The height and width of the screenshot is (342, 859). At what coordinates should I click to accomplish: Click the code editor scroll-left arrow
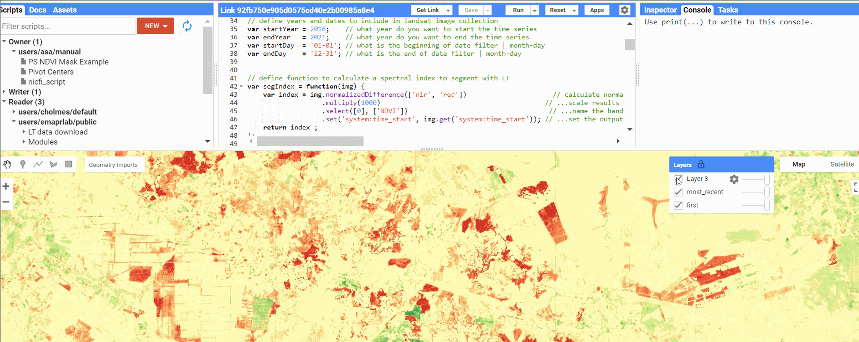[251, 141]
